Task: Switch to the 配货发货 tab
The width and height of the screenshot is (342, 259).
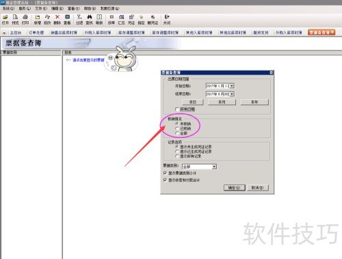Action: pos(261,33)
